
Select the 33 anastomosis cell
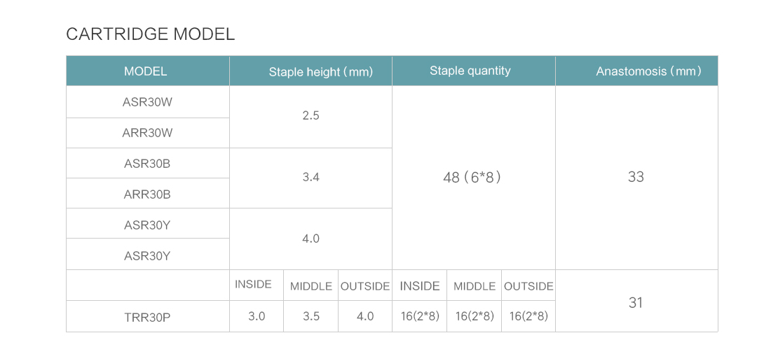(x=636, y=178)
